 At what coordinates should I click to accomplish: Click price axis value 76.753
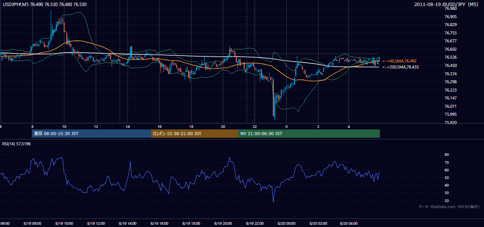pos(450,33)
